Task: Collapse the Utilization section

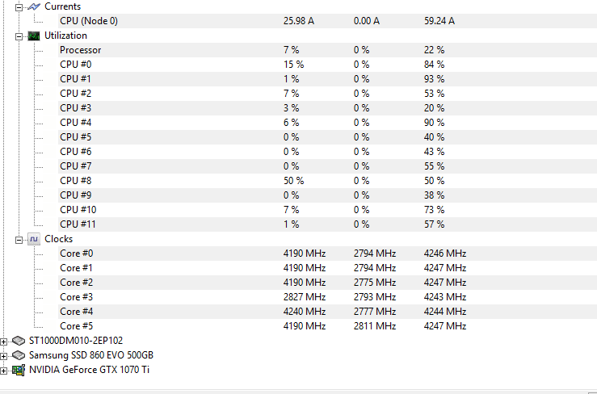Action: [x=19, y=36]
